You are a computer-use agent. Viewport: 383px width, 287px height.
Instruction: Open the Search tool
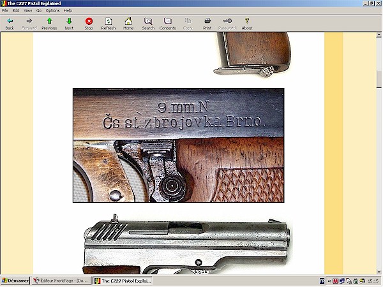tap(148, 24)
